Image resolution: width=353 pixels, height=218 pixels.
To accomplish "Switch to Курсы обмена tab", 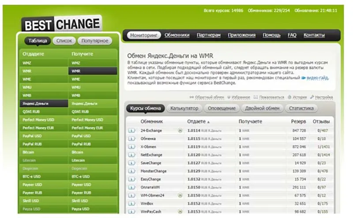I will click(x=146, y=108).
